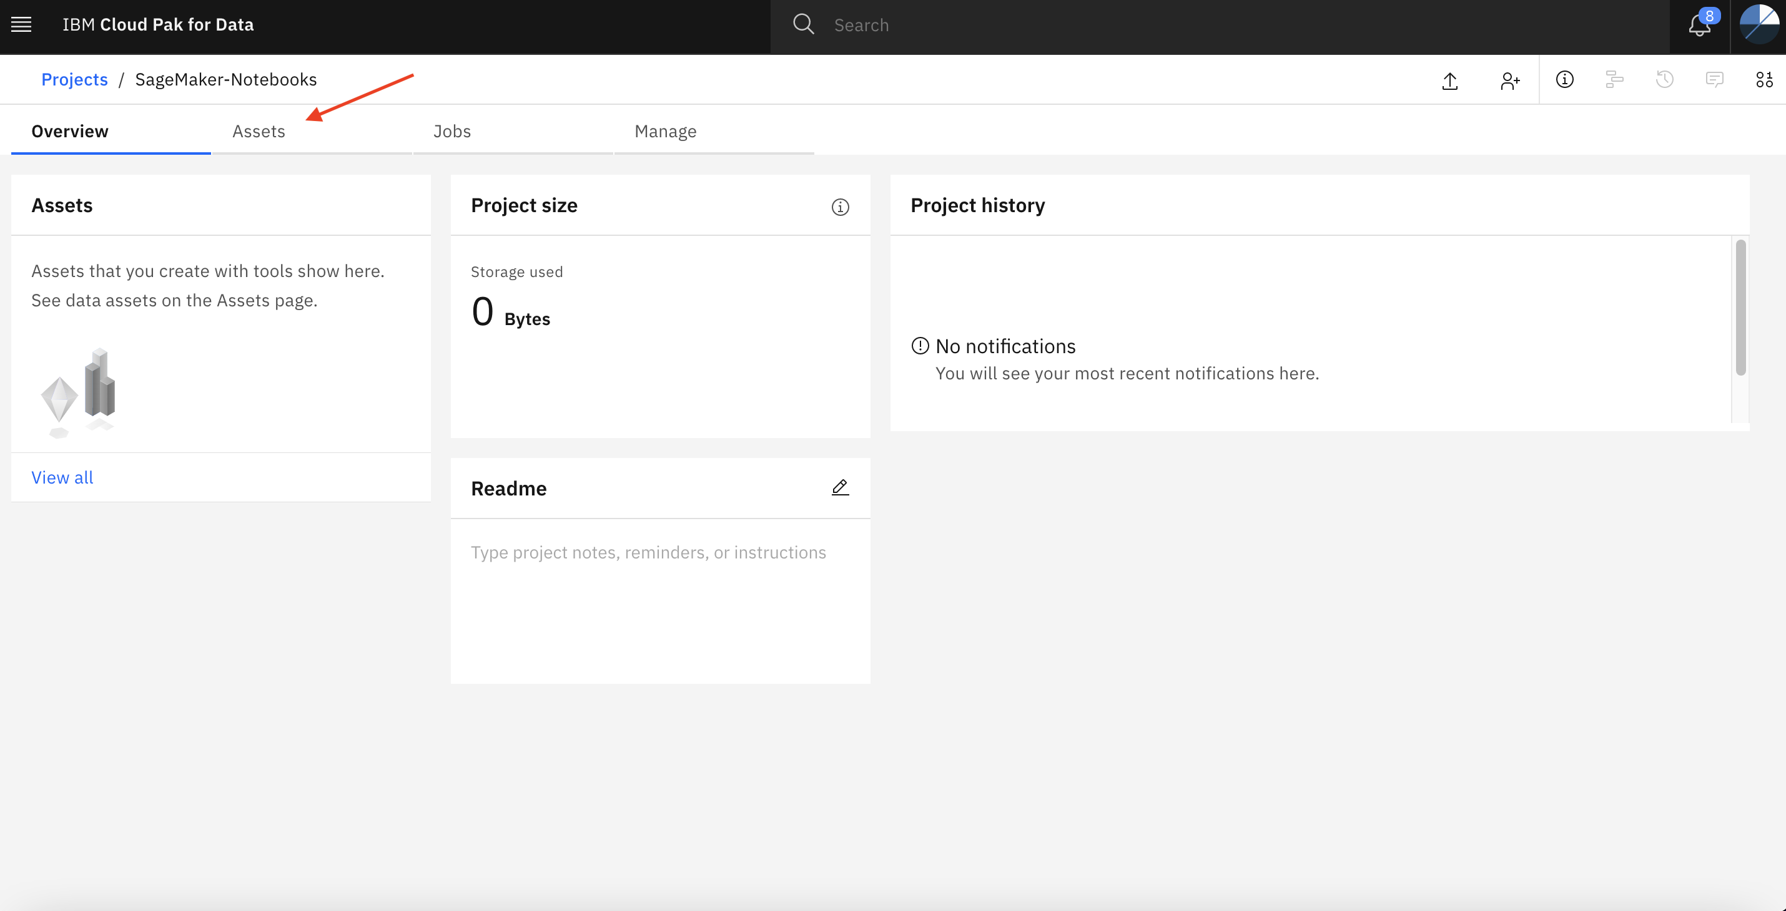Open the Manage tab
The height and width of the screenshot is (911, 1786).
tap(665, 131)
